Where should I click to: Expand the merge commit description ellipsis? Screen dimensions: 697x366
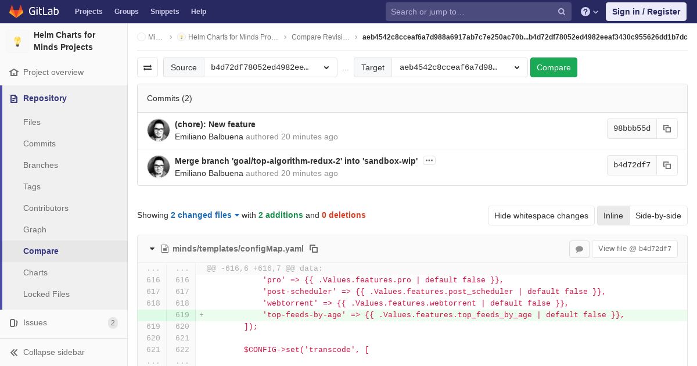(x=429, y=161)
